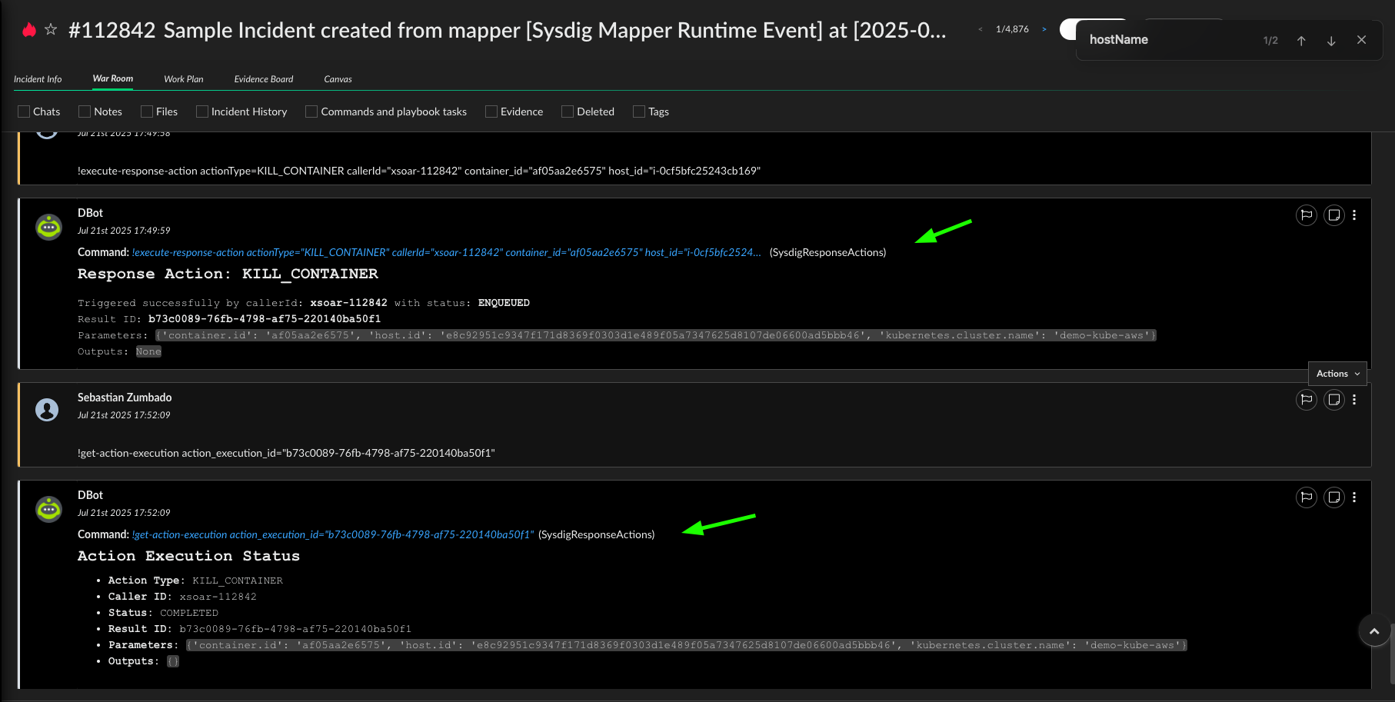Enable the Evidence filter checkbox

click(x=491, y=111)
